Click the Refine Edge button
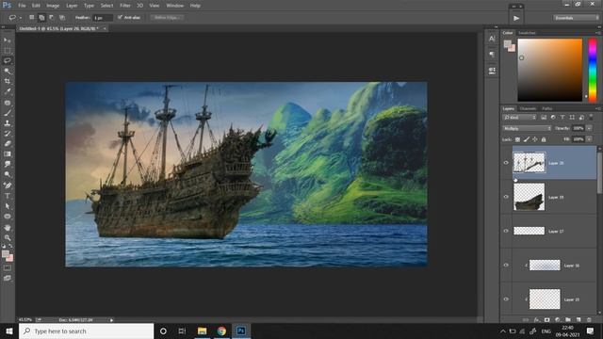603x339 pixels. pyautogui.click(x=167, y=18)
